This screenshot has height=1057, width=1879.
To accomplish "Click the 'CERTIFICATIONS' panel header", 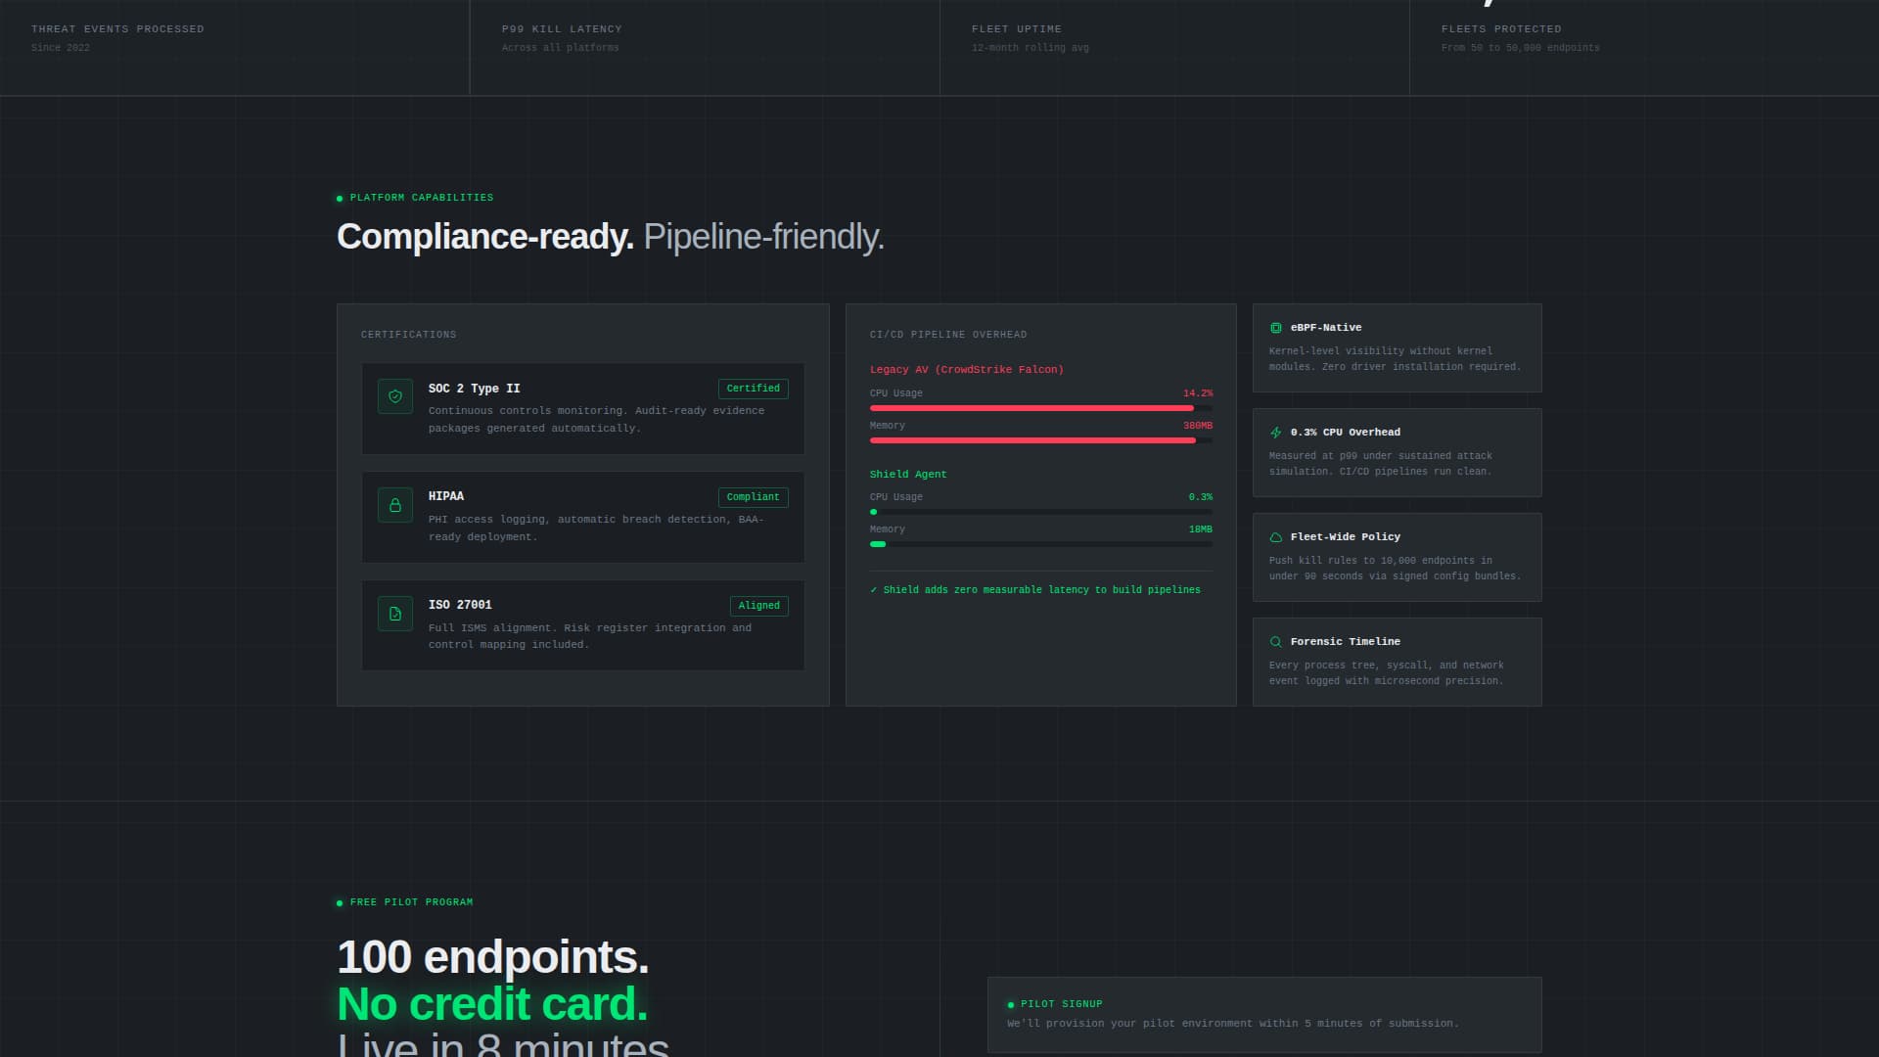I will click(409, 335).
